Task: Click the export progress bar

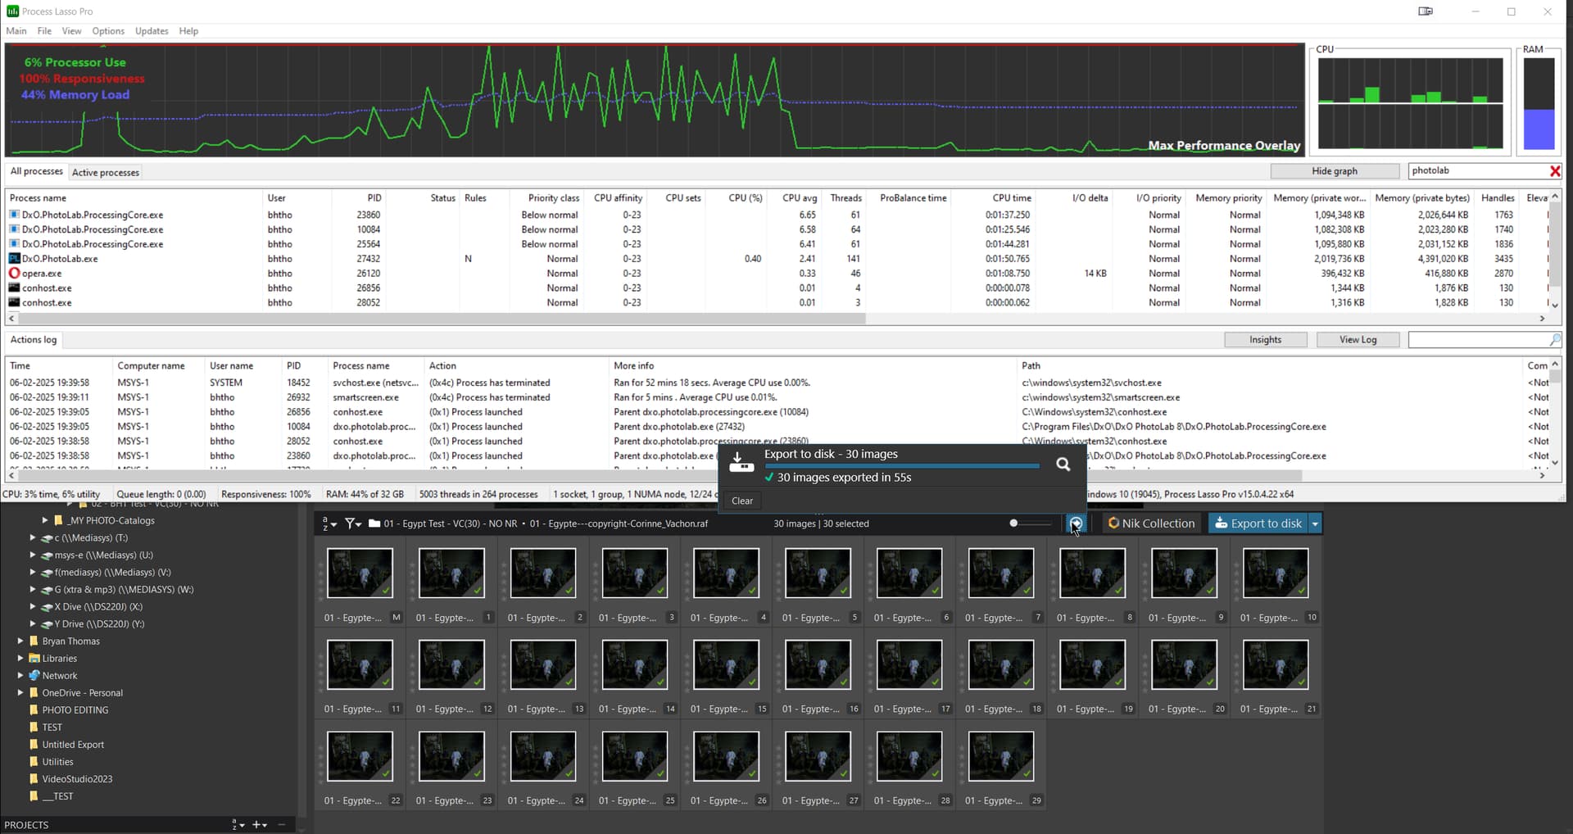Action: [x=901, y=466]
